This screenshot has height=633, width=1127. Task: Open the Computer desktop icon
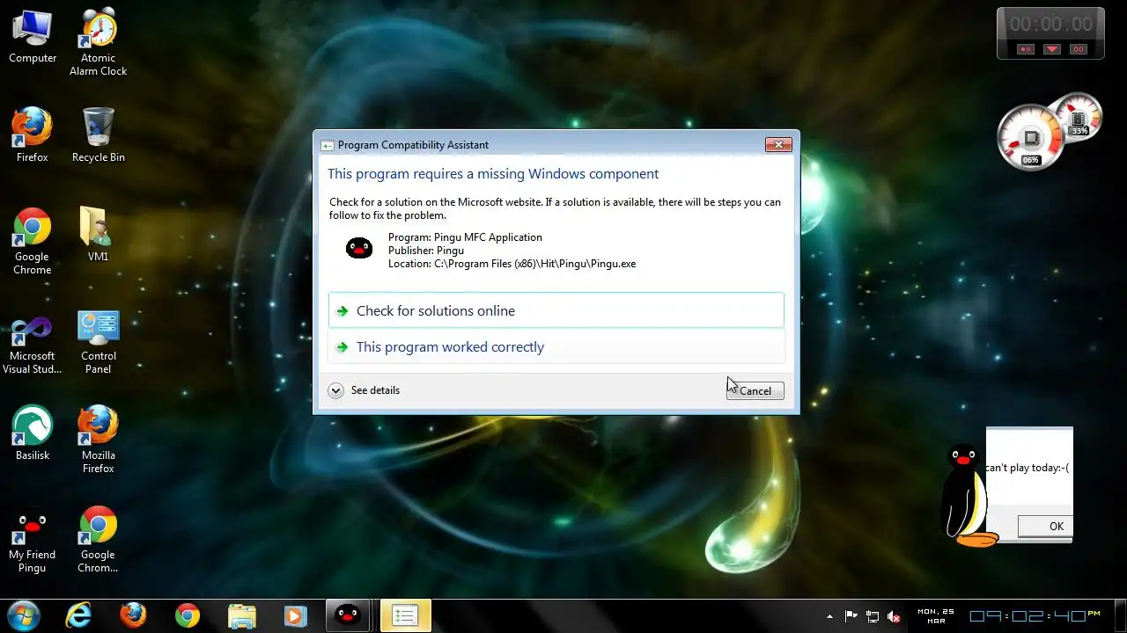tap(33, 36)
